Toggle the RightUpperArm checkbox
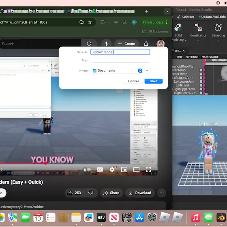Image resolution: width=227 pixels, height=227 pixels. tap(201, 89)
